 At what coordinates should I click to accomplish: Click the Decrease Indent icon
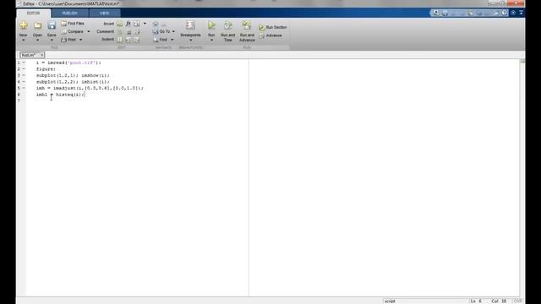click(137, 40)
